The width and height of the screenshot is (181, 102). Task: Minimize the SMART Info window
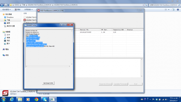[62, 25]
